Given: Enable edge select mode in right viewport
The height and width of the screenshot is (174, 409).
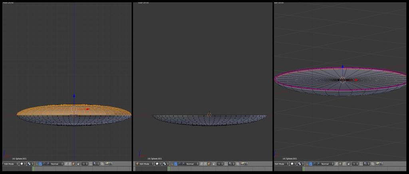Looking at the screenshot, I should click(x=340, y=164).
